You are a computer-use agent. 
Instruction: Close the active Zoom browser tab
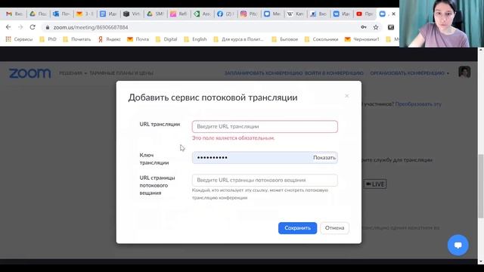393,14
